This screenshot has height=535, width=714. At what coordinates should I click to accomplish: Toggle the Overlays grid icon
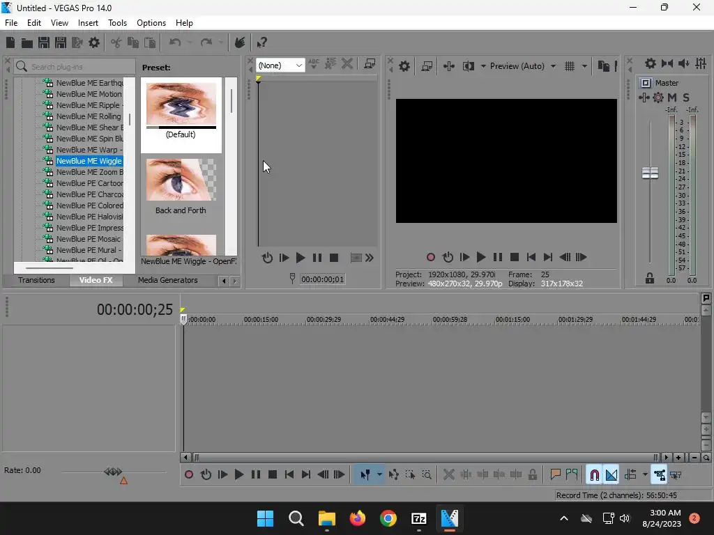pos(570,66)
